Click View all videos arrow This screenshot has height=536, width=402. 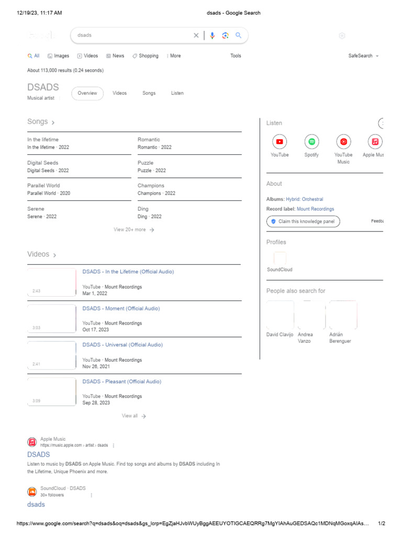134,416
